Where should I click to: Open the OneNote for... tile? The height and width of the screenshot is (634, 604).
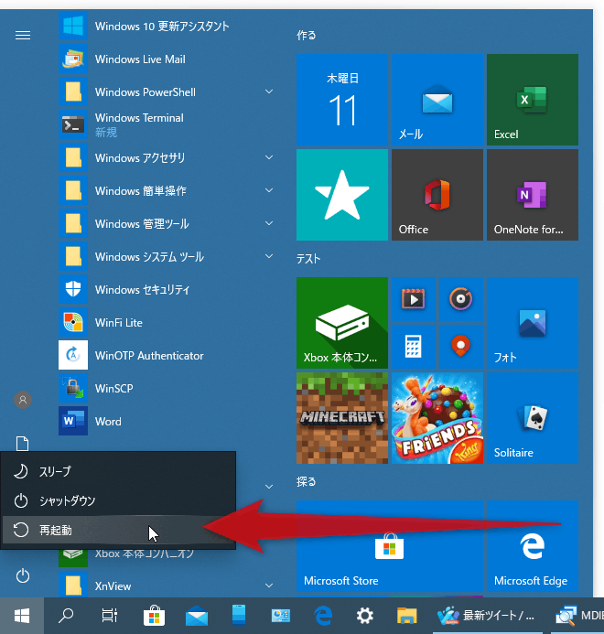(x=533, y=195)
